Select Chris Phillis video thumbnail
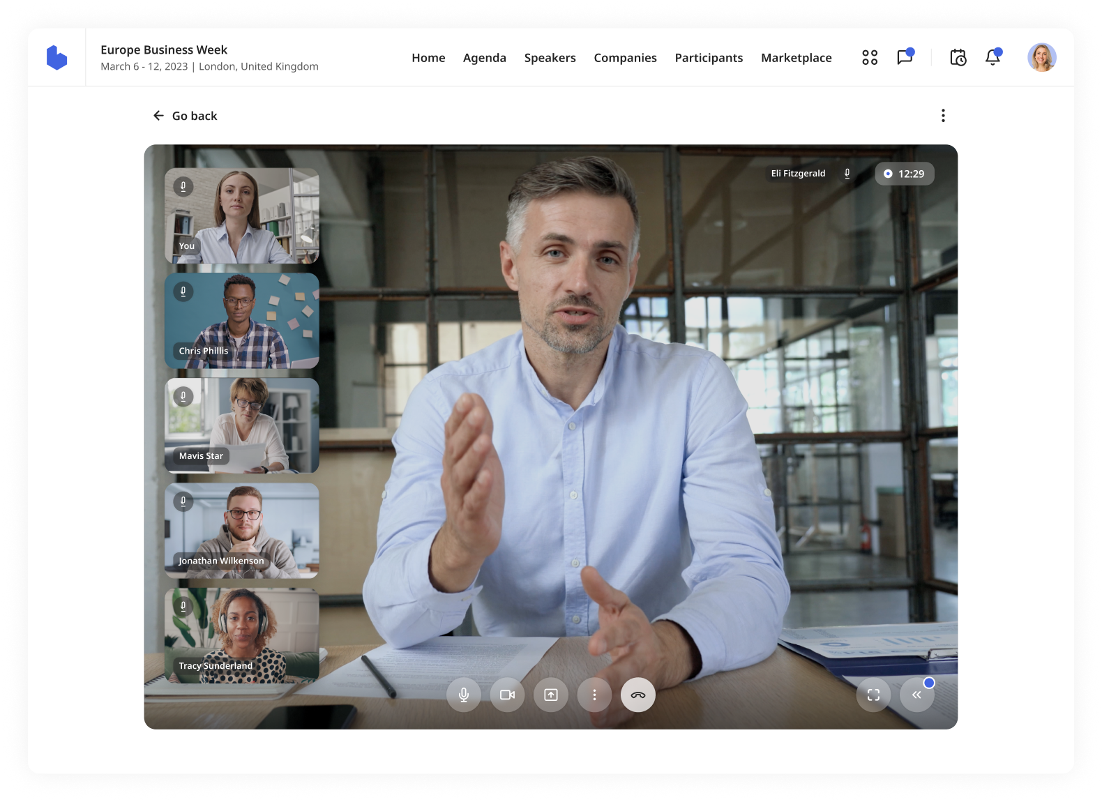Image resolution: width=1102 pixels, height=802 pixels. pyautogui.click(x=242, y=321)
